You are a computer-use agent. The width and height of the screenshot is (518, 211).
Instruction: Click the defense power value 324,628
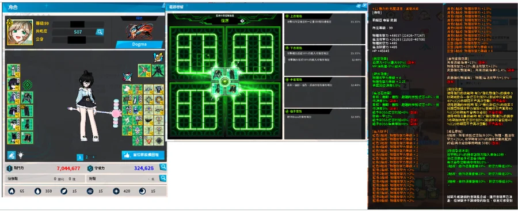[144, 168]
